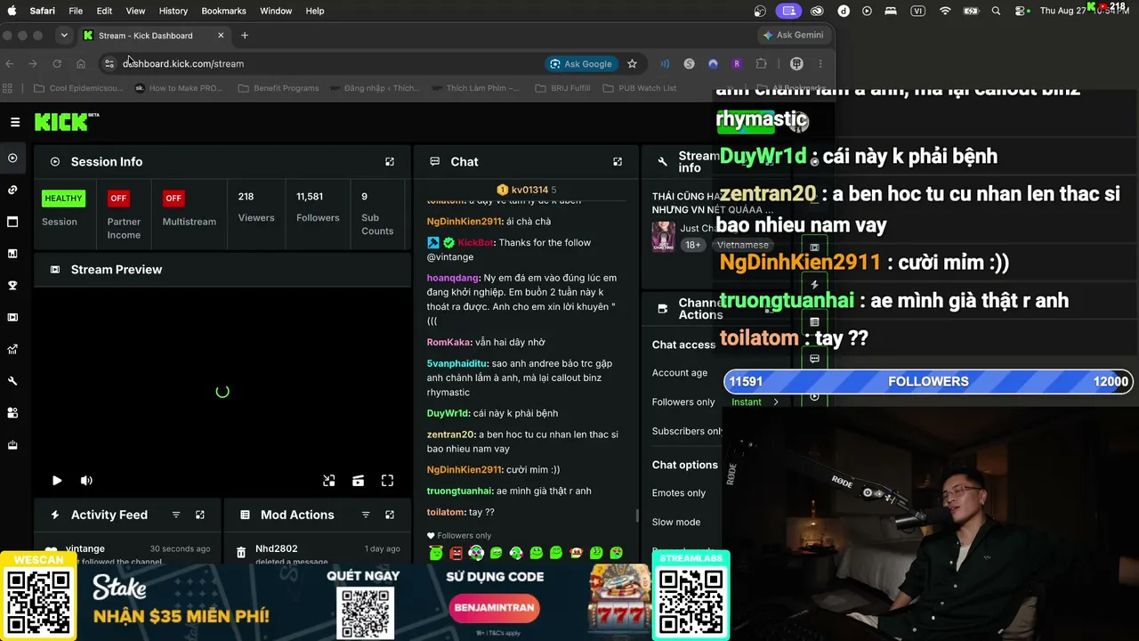
Task: Mute the stream preview volume
Action: (86, 481)
